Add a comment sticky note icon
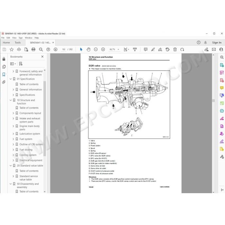The width and height of the screenshot is (225, 225). tap(146, 50)
